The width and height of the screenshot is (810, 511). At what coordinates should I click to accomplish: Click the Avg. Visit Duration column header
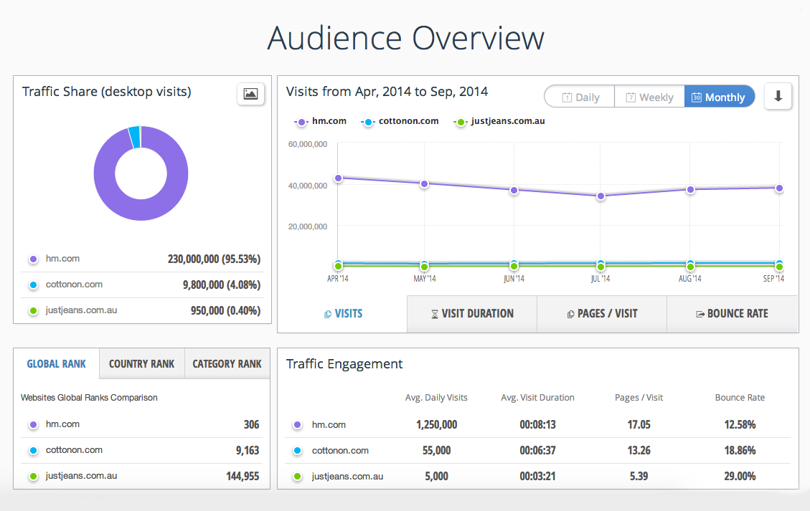537,398
